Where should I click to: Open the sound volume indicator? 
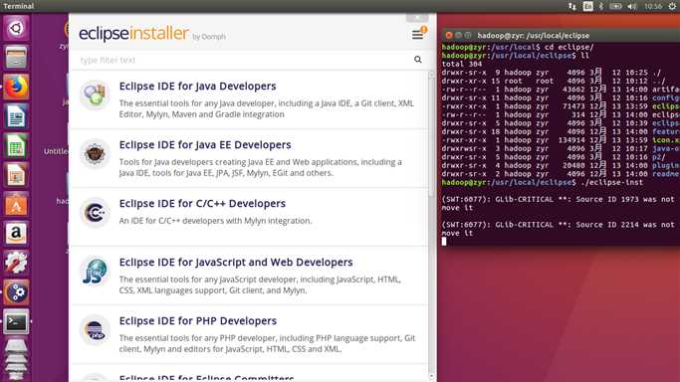pos(632,6)
